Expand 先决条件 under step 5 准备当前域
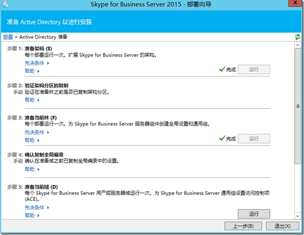This screenshot has width=304, height=235. (37, 208)
